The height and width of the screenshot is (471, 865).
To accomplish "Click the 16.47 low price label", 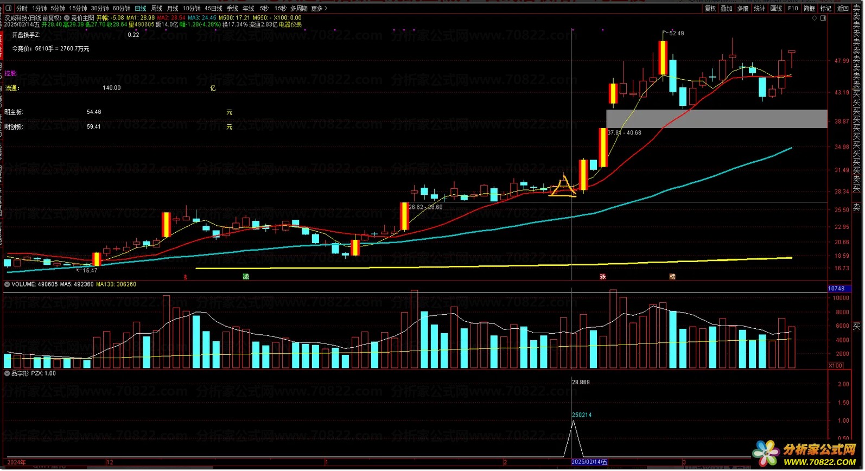I will point(90,270).
